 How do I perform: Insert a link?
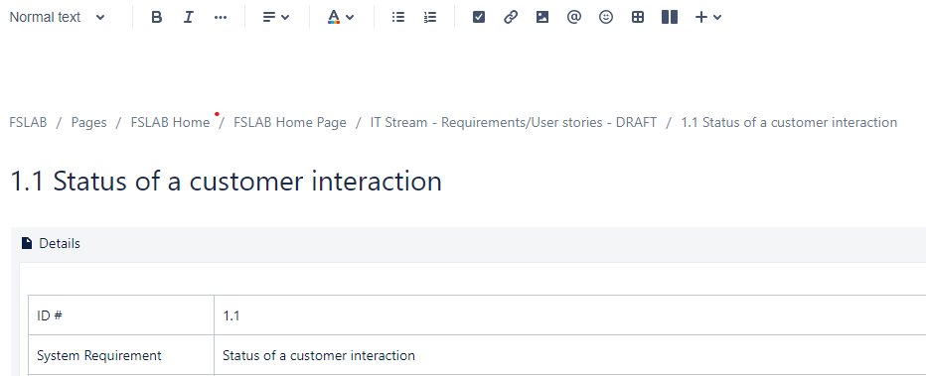click(511, 17)
